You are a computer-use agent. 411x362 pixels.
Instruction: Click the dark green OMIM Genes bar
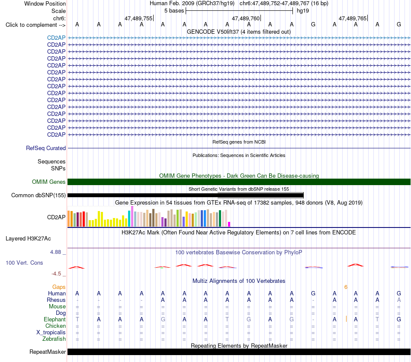tap(239, 182)
